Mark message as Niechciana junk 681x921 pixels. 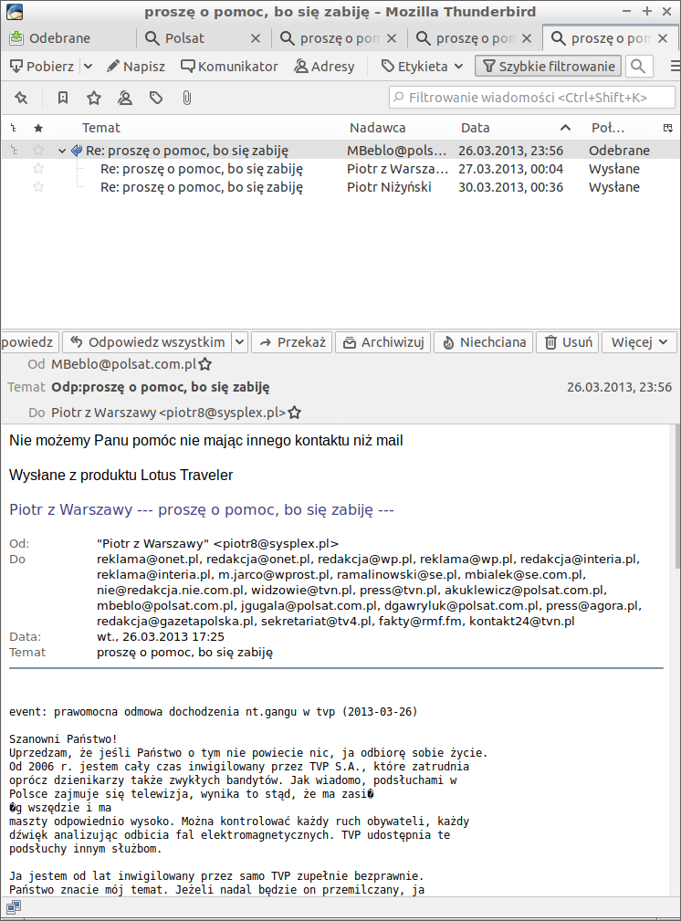click(484, 342)
